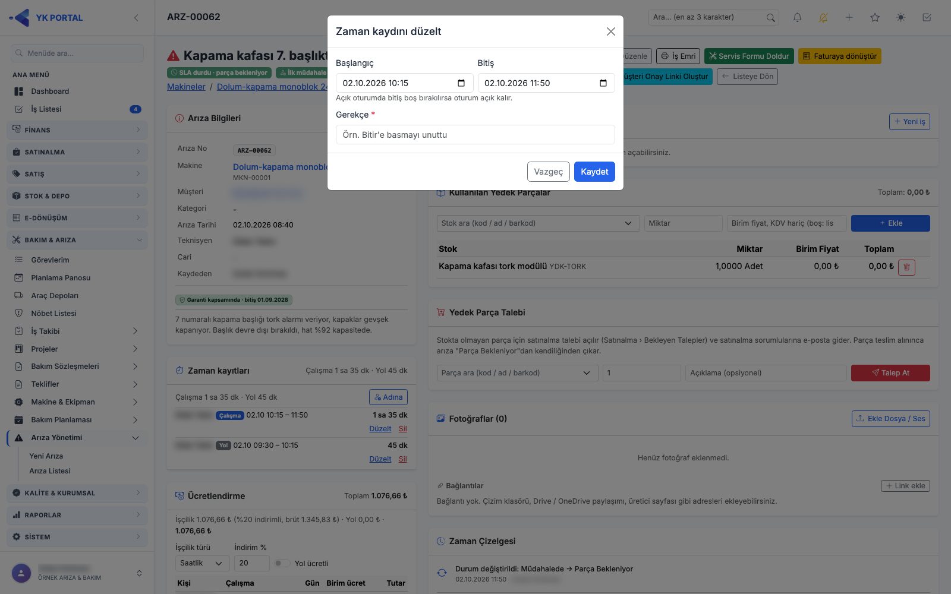The width and height of the screenshot is (951, 594).
Task: Click the Gerekçe reason input field
Action: click(x=475, y=135)
